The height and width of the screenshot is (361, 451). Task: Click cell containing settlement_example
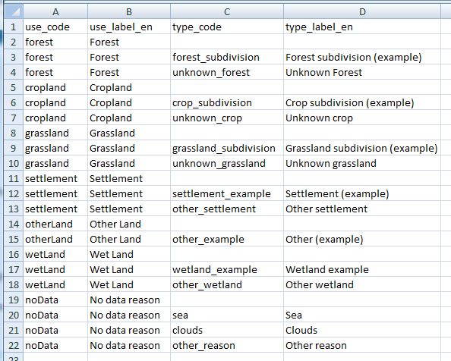pos(227,193)
